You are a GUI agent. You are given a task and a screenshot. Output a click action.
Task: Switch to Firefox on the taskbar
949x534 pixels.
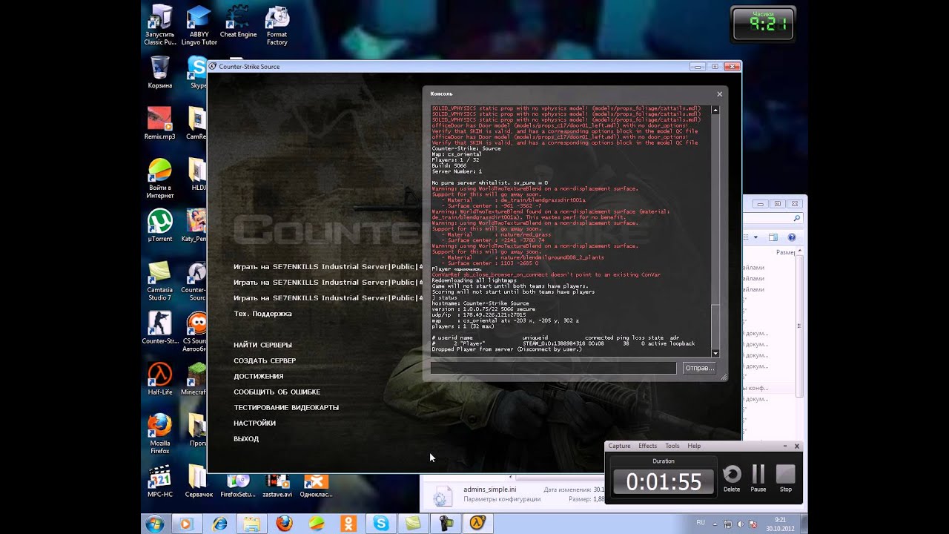[284, 524]
